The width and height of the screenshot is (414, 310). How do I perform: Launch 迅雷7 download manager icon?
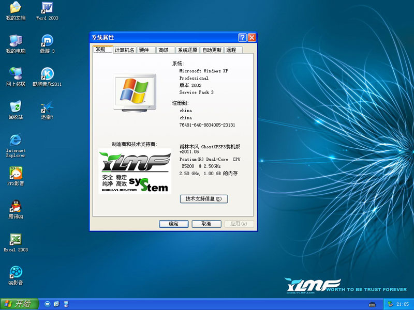coord(47,107)
